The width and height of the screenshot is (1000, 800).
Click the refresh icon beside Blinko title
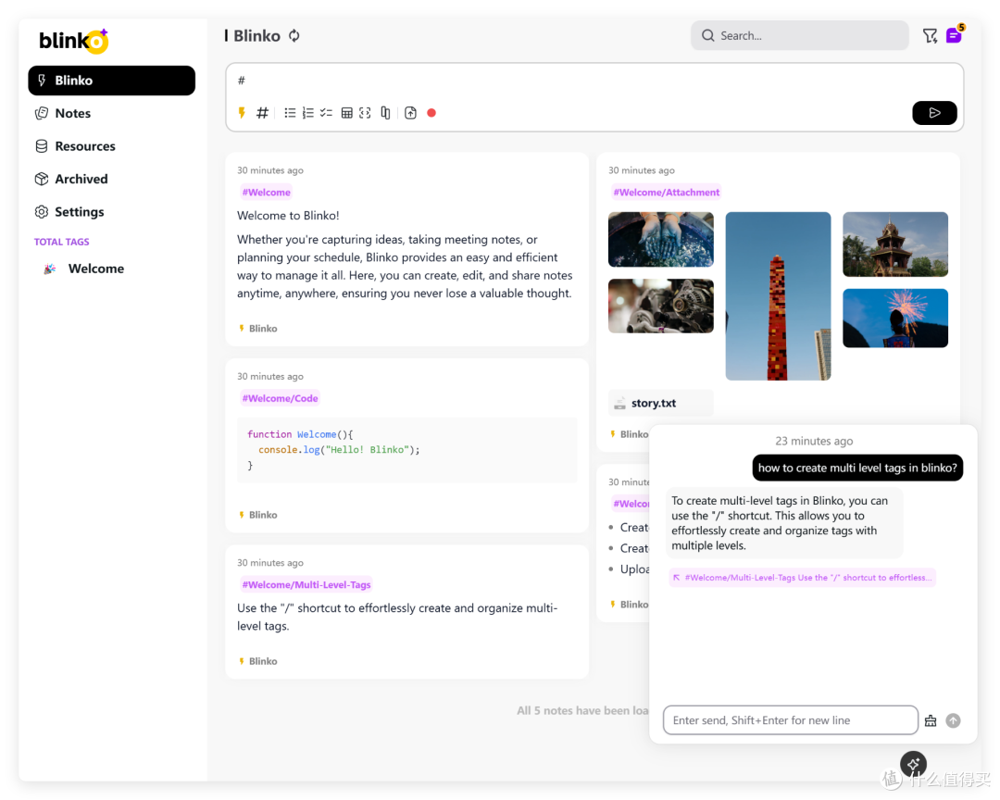click(x=294, y=36)
